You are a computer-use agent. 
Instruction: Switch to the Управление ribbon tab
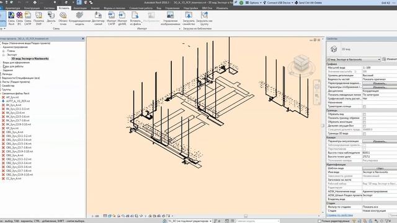pyautogui.click(x=172, y=8)
